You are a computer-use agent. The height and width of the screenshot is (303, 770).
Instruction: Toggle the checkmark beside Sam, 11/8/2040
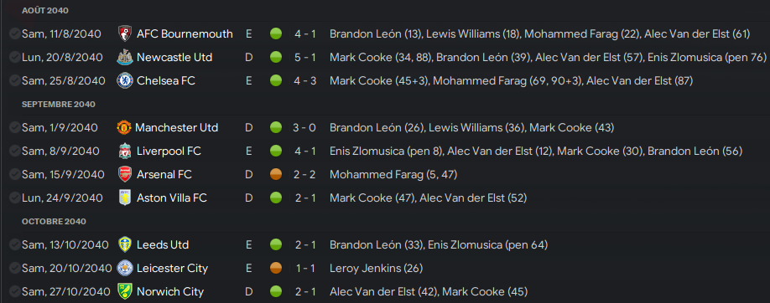point(15,33)
